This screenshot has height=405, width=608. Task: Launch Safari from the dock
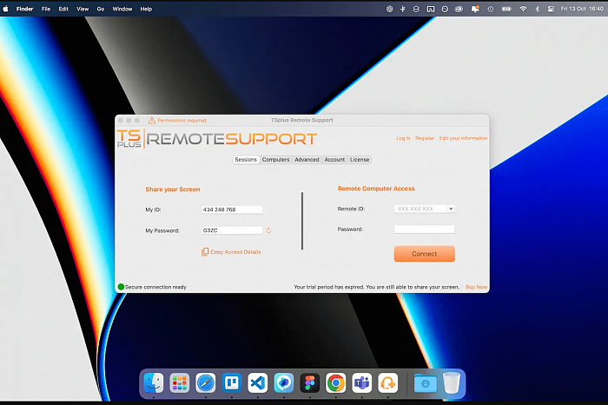(206, 383)
